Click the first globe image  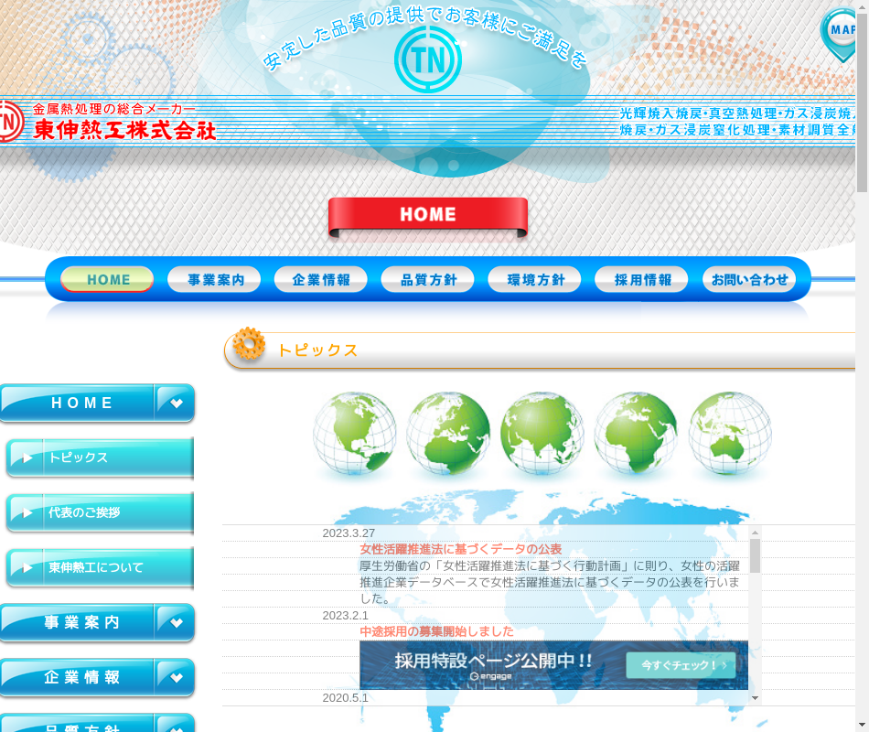(x=355, y=434)
